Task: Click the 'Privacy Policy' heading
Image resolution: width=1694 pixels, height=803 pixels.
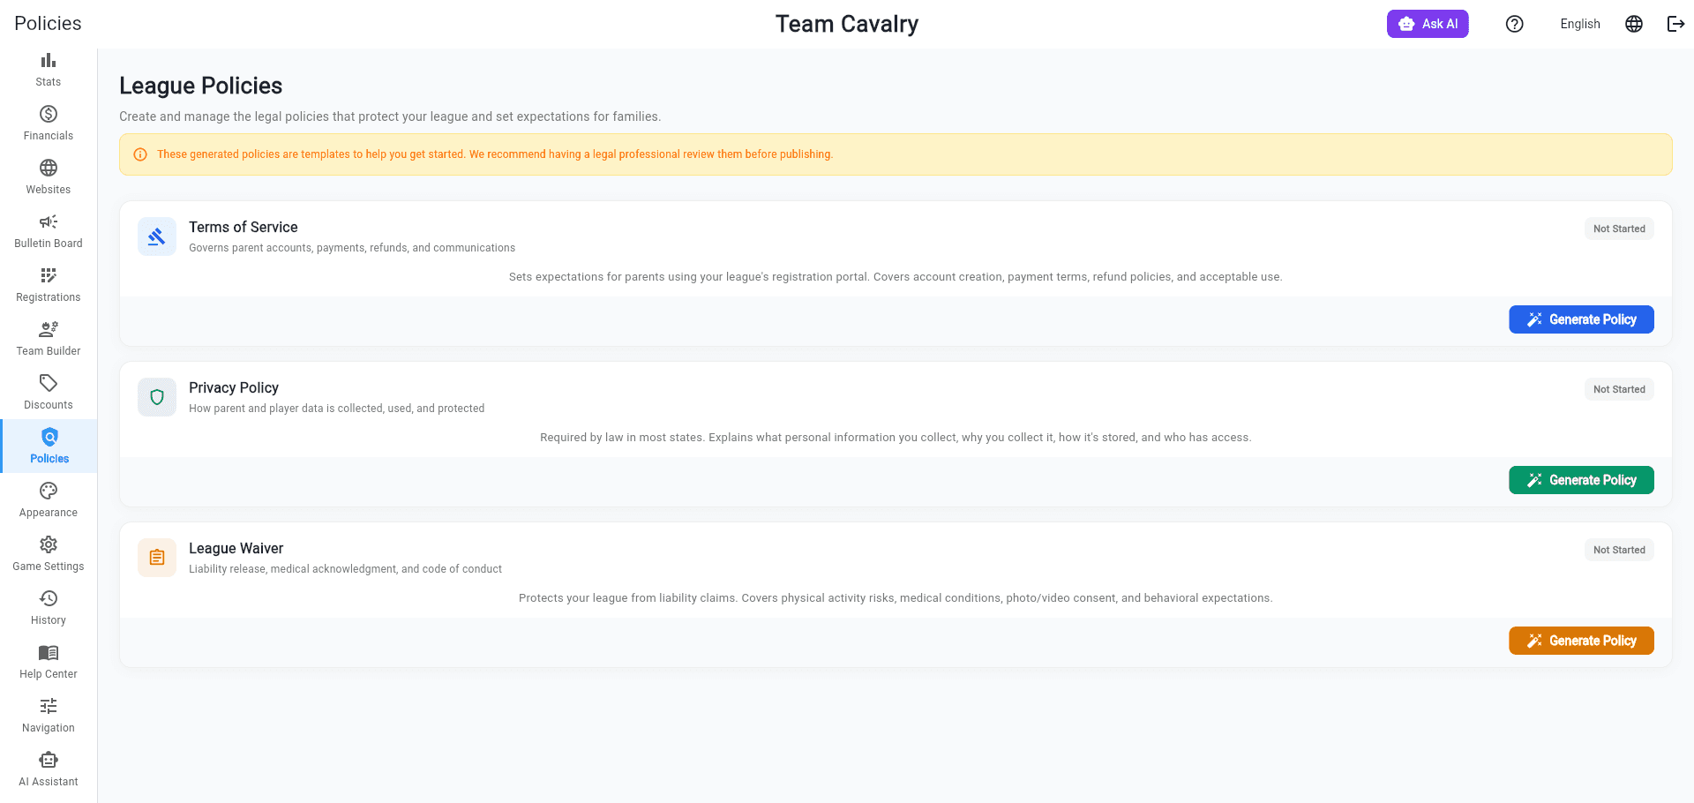Action: pyautogui.click(x=234, y=387)
